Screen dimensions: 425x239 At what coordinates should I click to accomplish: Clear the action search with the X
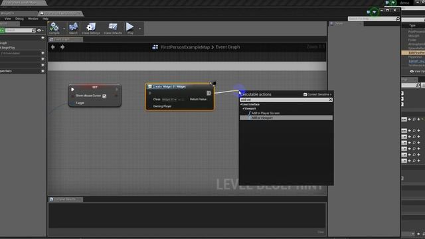pyautogui.click(x=331, y=100)
